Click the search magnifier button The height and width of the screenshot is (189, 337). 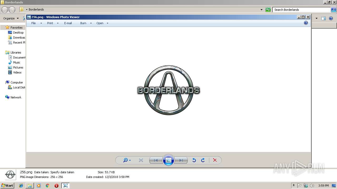click(x=334, y=10)
